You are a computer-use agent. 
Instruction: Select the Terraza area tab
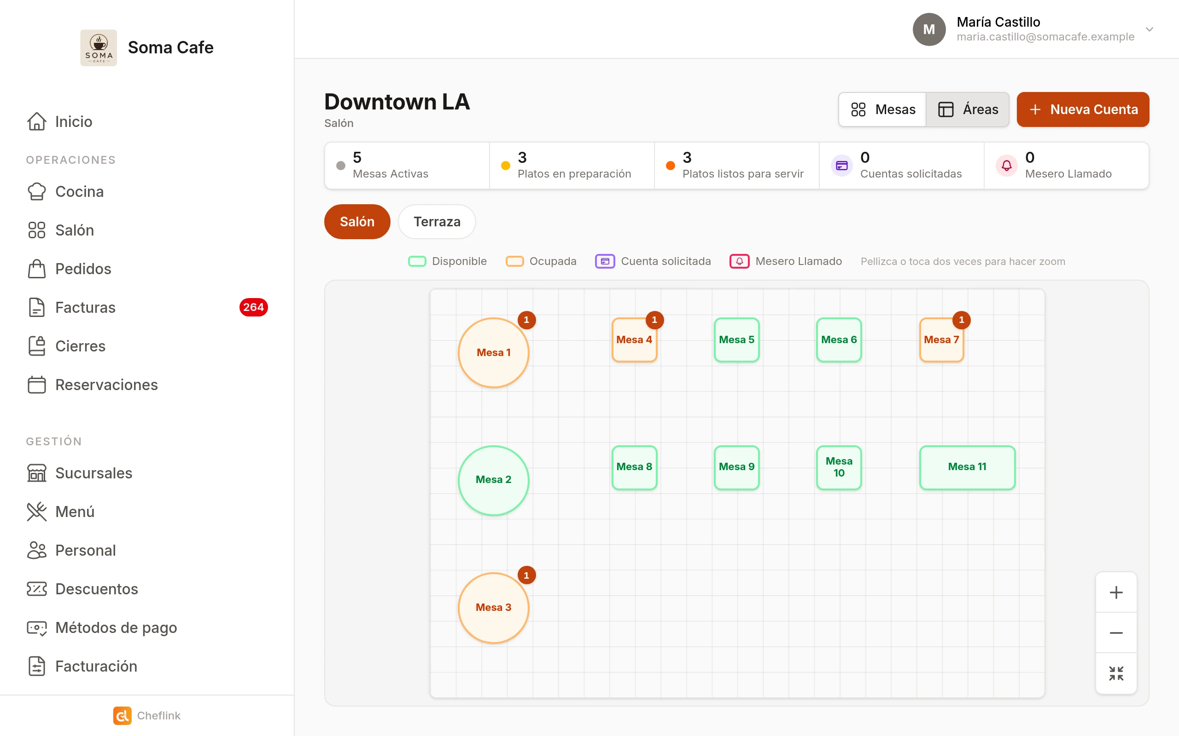(x=437, y=221)
